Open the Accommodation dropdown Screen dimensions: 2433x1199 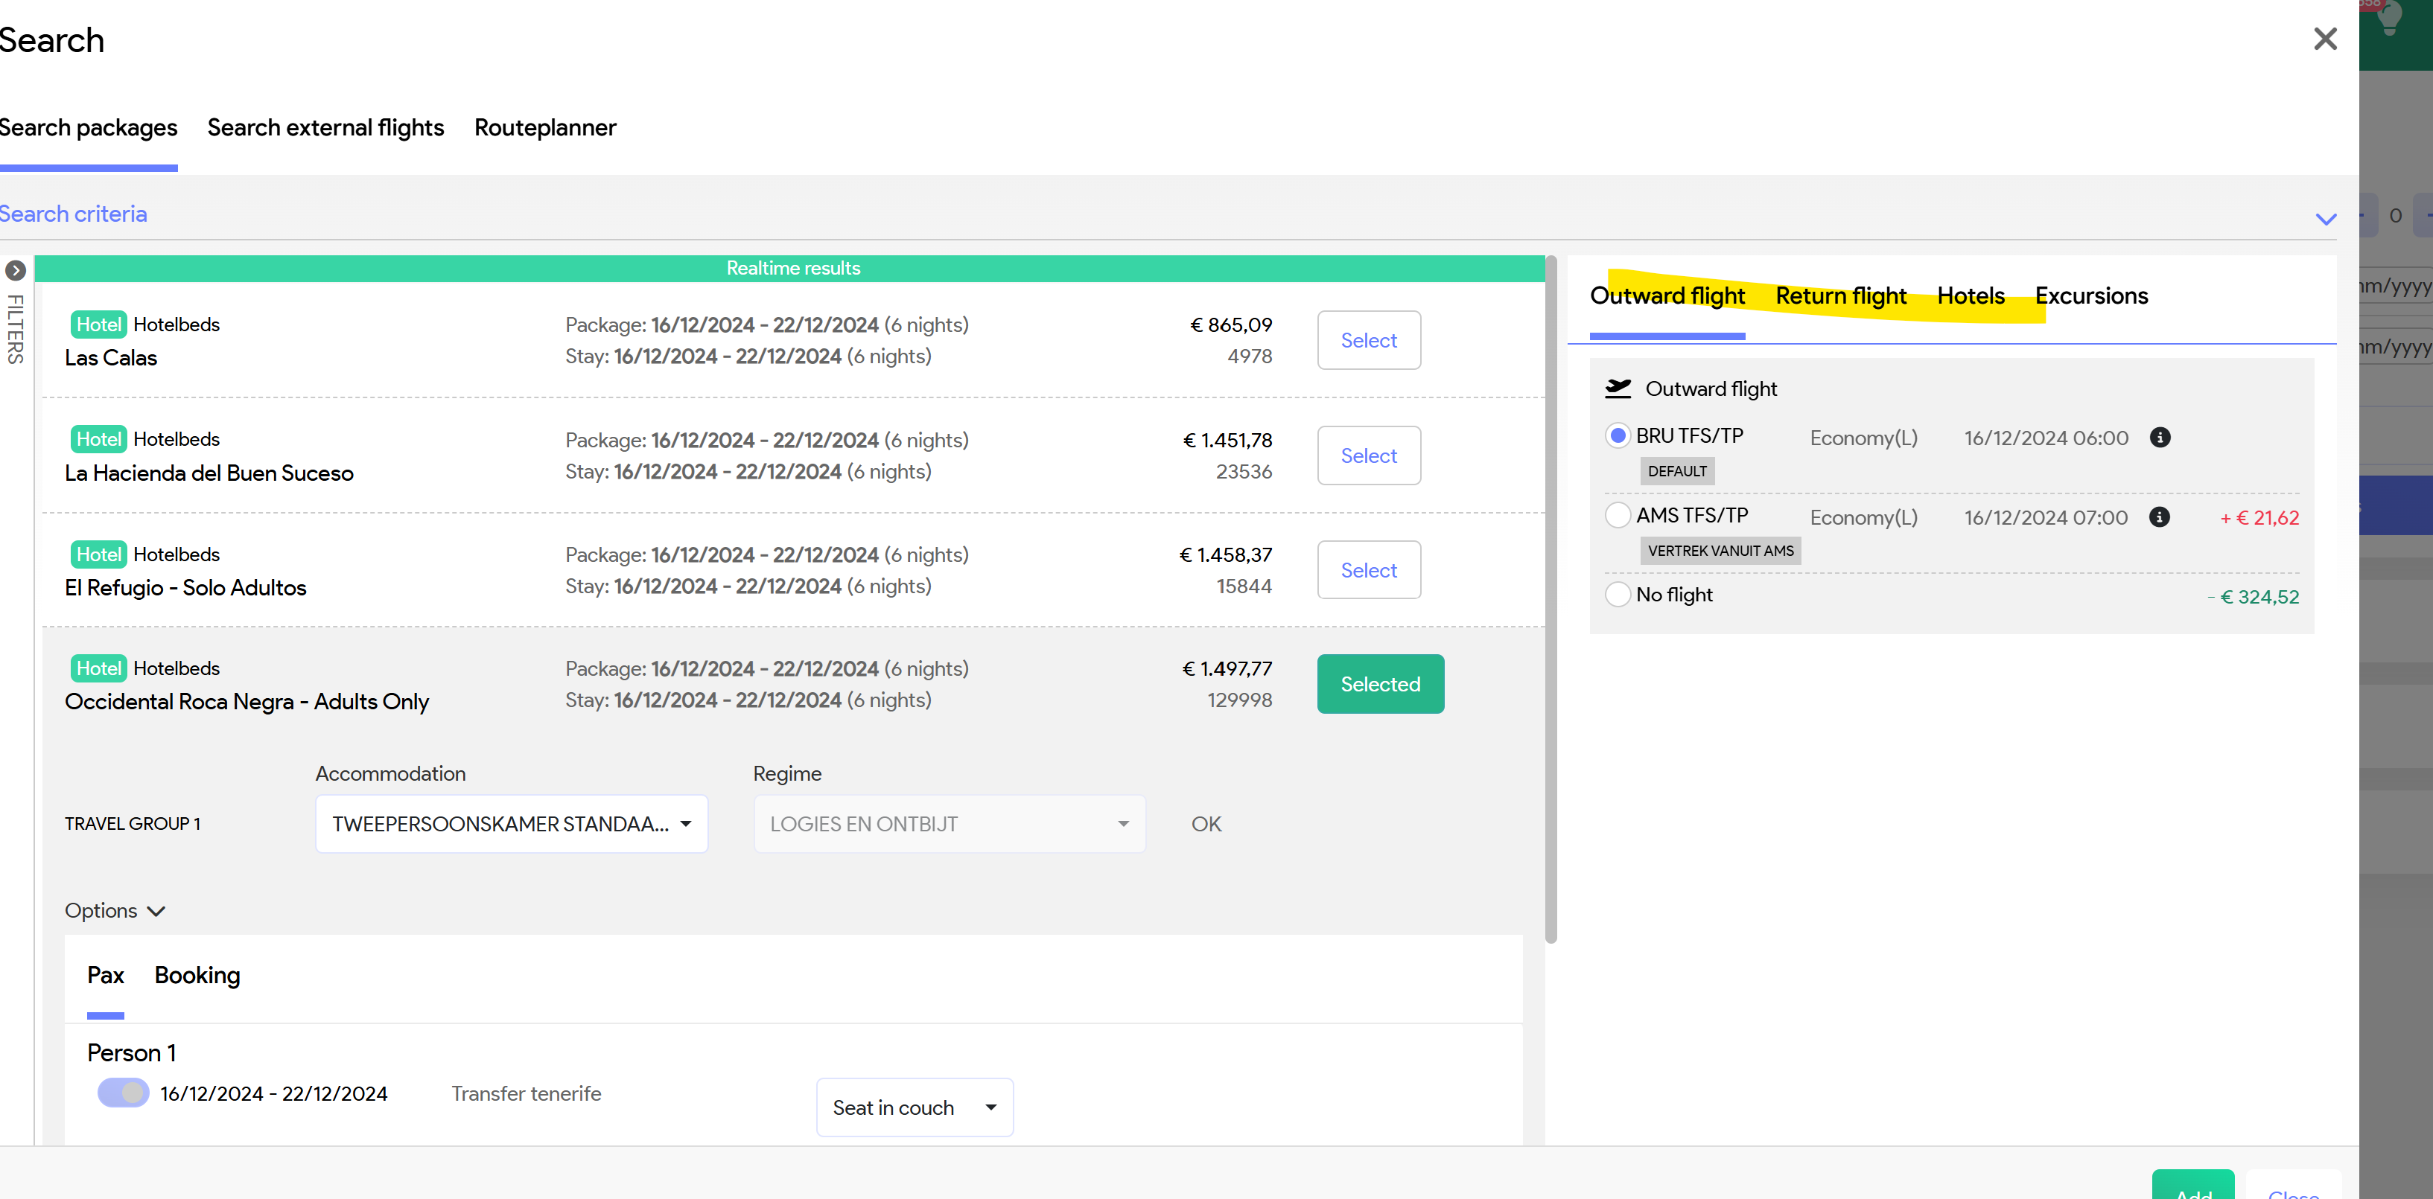pyautogui.click(x=511, y=823)
